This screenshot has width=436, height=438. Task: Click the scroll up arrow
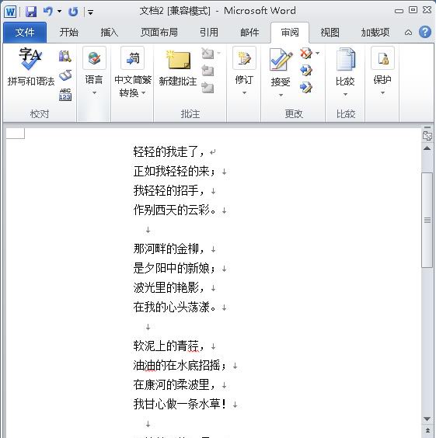click(427, 148)
